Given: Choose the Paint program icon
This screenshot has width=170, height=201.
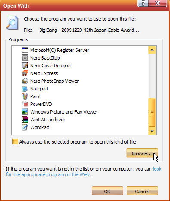Looking at the screenshot, I should point(25,96).
